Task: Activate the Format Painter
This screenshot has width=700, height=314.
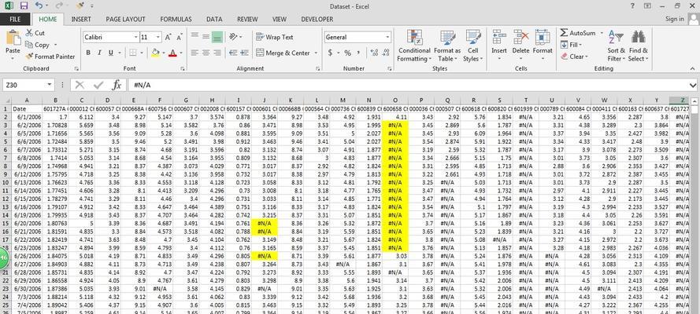Action: (x=50, y=57)
